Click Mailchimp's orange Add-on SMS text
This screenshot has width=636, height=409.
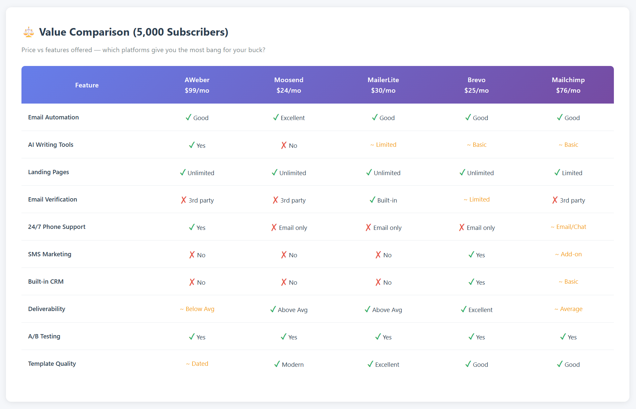coord(571,254)
